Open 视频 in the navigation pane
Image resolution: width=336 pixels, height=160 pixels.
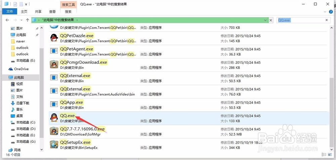coord(17,84)
